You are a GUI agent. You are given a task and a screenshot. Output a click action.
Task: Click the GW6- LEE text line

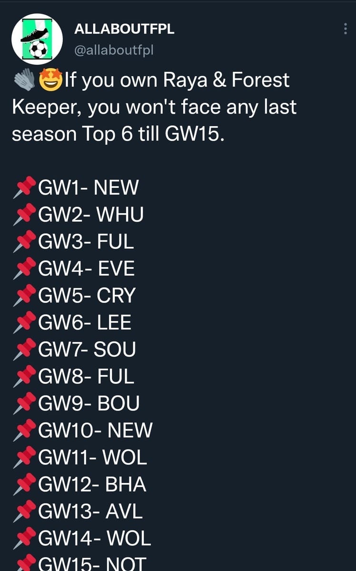pyautogui.click(x=84, y=323)
